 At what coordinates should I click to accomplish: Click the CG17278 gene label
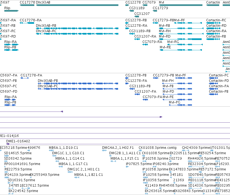(27, 2)
